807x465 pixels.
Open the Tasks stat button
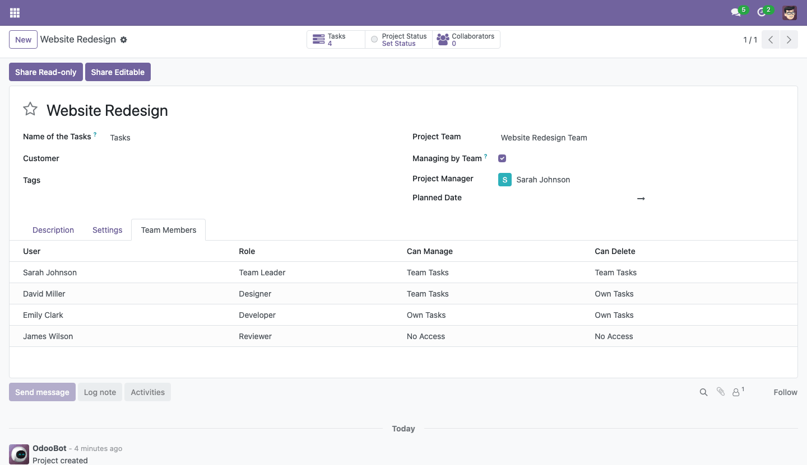336,40
